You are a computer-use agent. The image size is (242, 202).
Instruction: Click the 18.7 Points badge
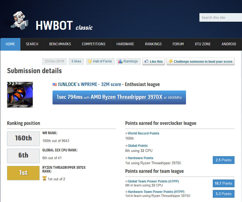click(x=224, y=183)
